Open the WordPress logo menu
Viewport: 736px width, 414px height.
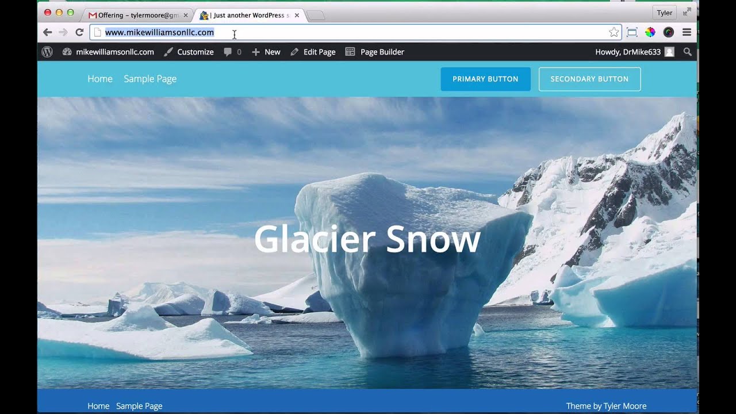click(x=48, y=52)
